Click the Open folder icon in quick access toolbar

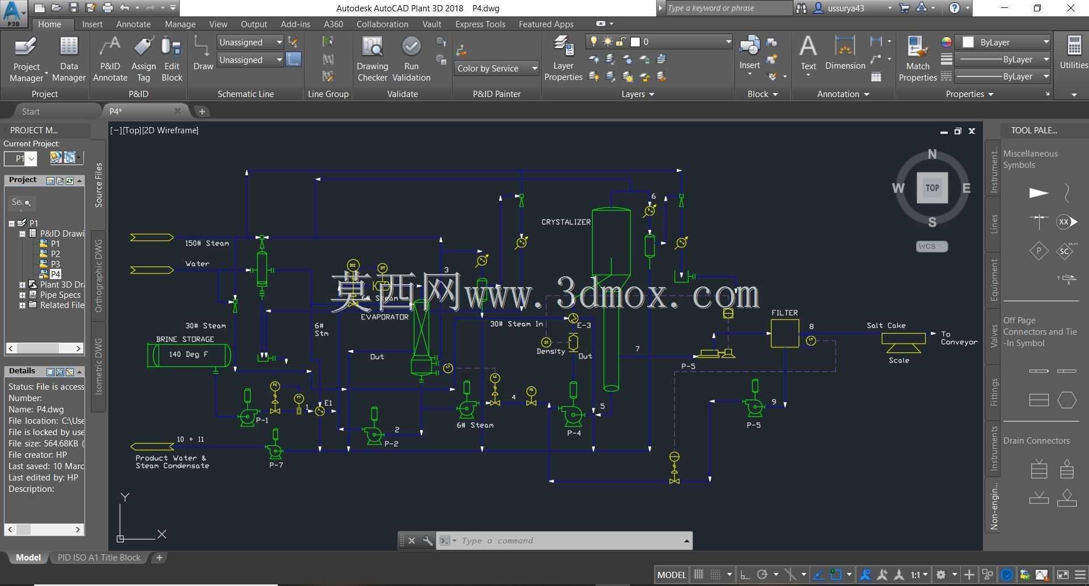tap(56, 8)
